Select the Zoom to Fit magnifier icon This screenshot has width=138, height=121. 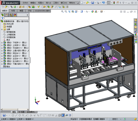(62, 12)
